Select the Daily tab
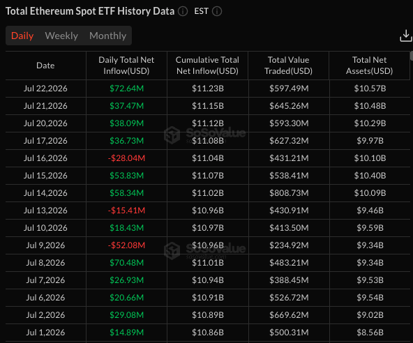Image resolution: width=413 pixels, height=343 pixels. pyautogui.click(x=22, y=36)
